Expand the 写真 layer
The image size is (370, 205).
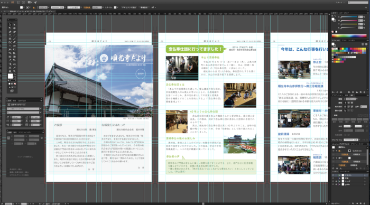(339, 179)
